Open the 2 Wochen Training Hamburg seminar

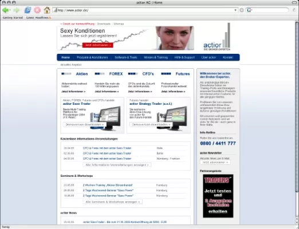pos(108,185)
